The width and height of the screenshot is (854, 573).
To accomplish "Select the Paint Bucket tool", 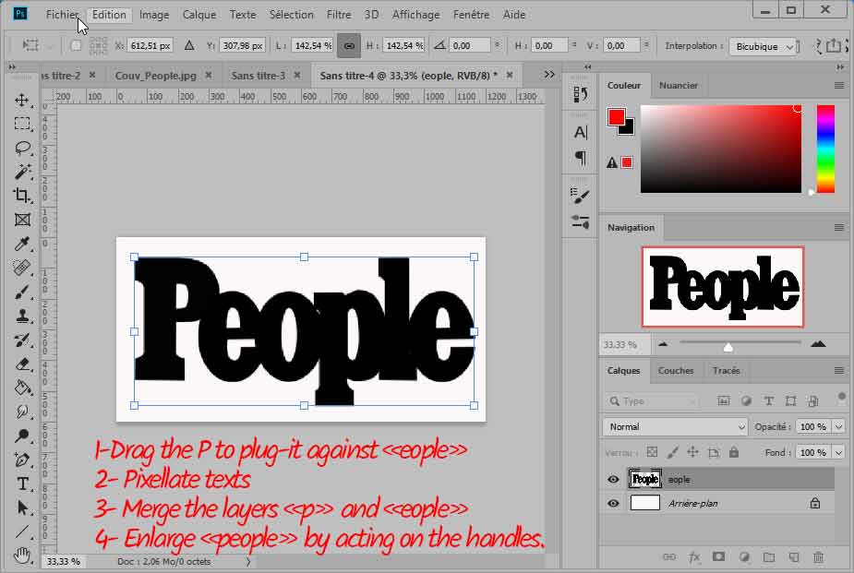I will 22,388.
